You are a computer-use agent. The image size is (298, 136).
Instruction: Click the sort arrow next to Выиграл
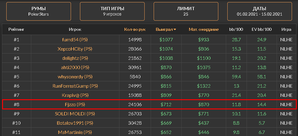(x=175, y=30)
